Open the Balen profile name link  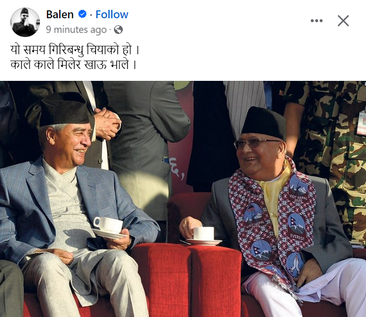click(x=60, y=14)
